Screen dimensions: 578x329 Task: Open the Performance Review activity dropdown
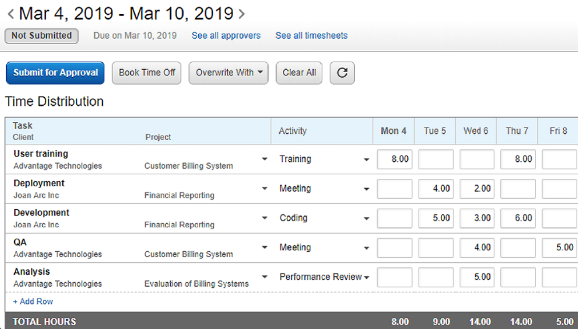coord(366,277)
